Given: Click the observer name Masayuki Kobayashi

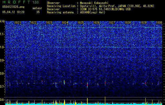Looking at the screenshot, I should tap(94, 3).
